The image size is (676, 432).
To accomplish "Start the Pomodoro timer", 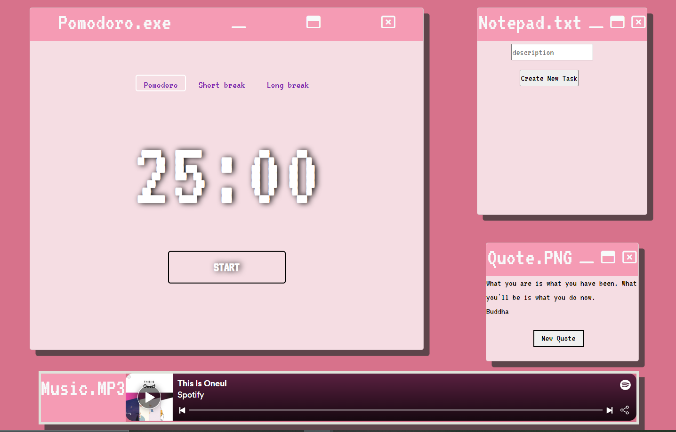I will pyautogui.click(x=227, y=267).
